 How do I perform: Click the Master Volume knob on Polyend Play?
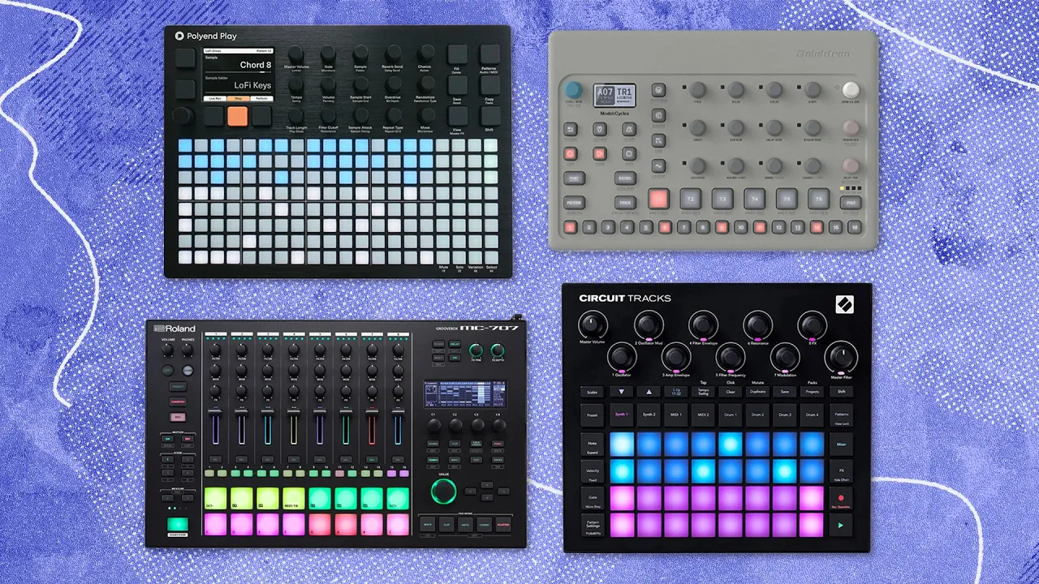[296, 54]
